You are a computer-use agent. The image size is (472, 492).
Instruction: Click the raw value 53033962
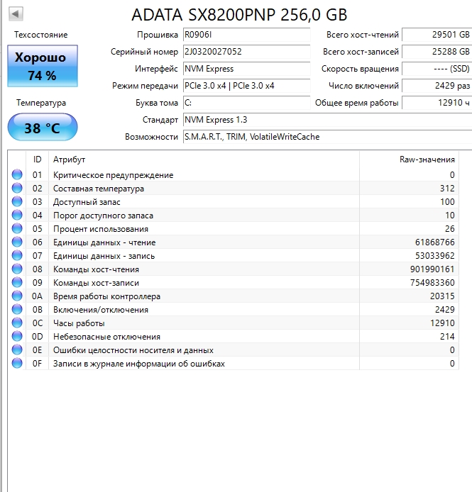pos(435,256)
